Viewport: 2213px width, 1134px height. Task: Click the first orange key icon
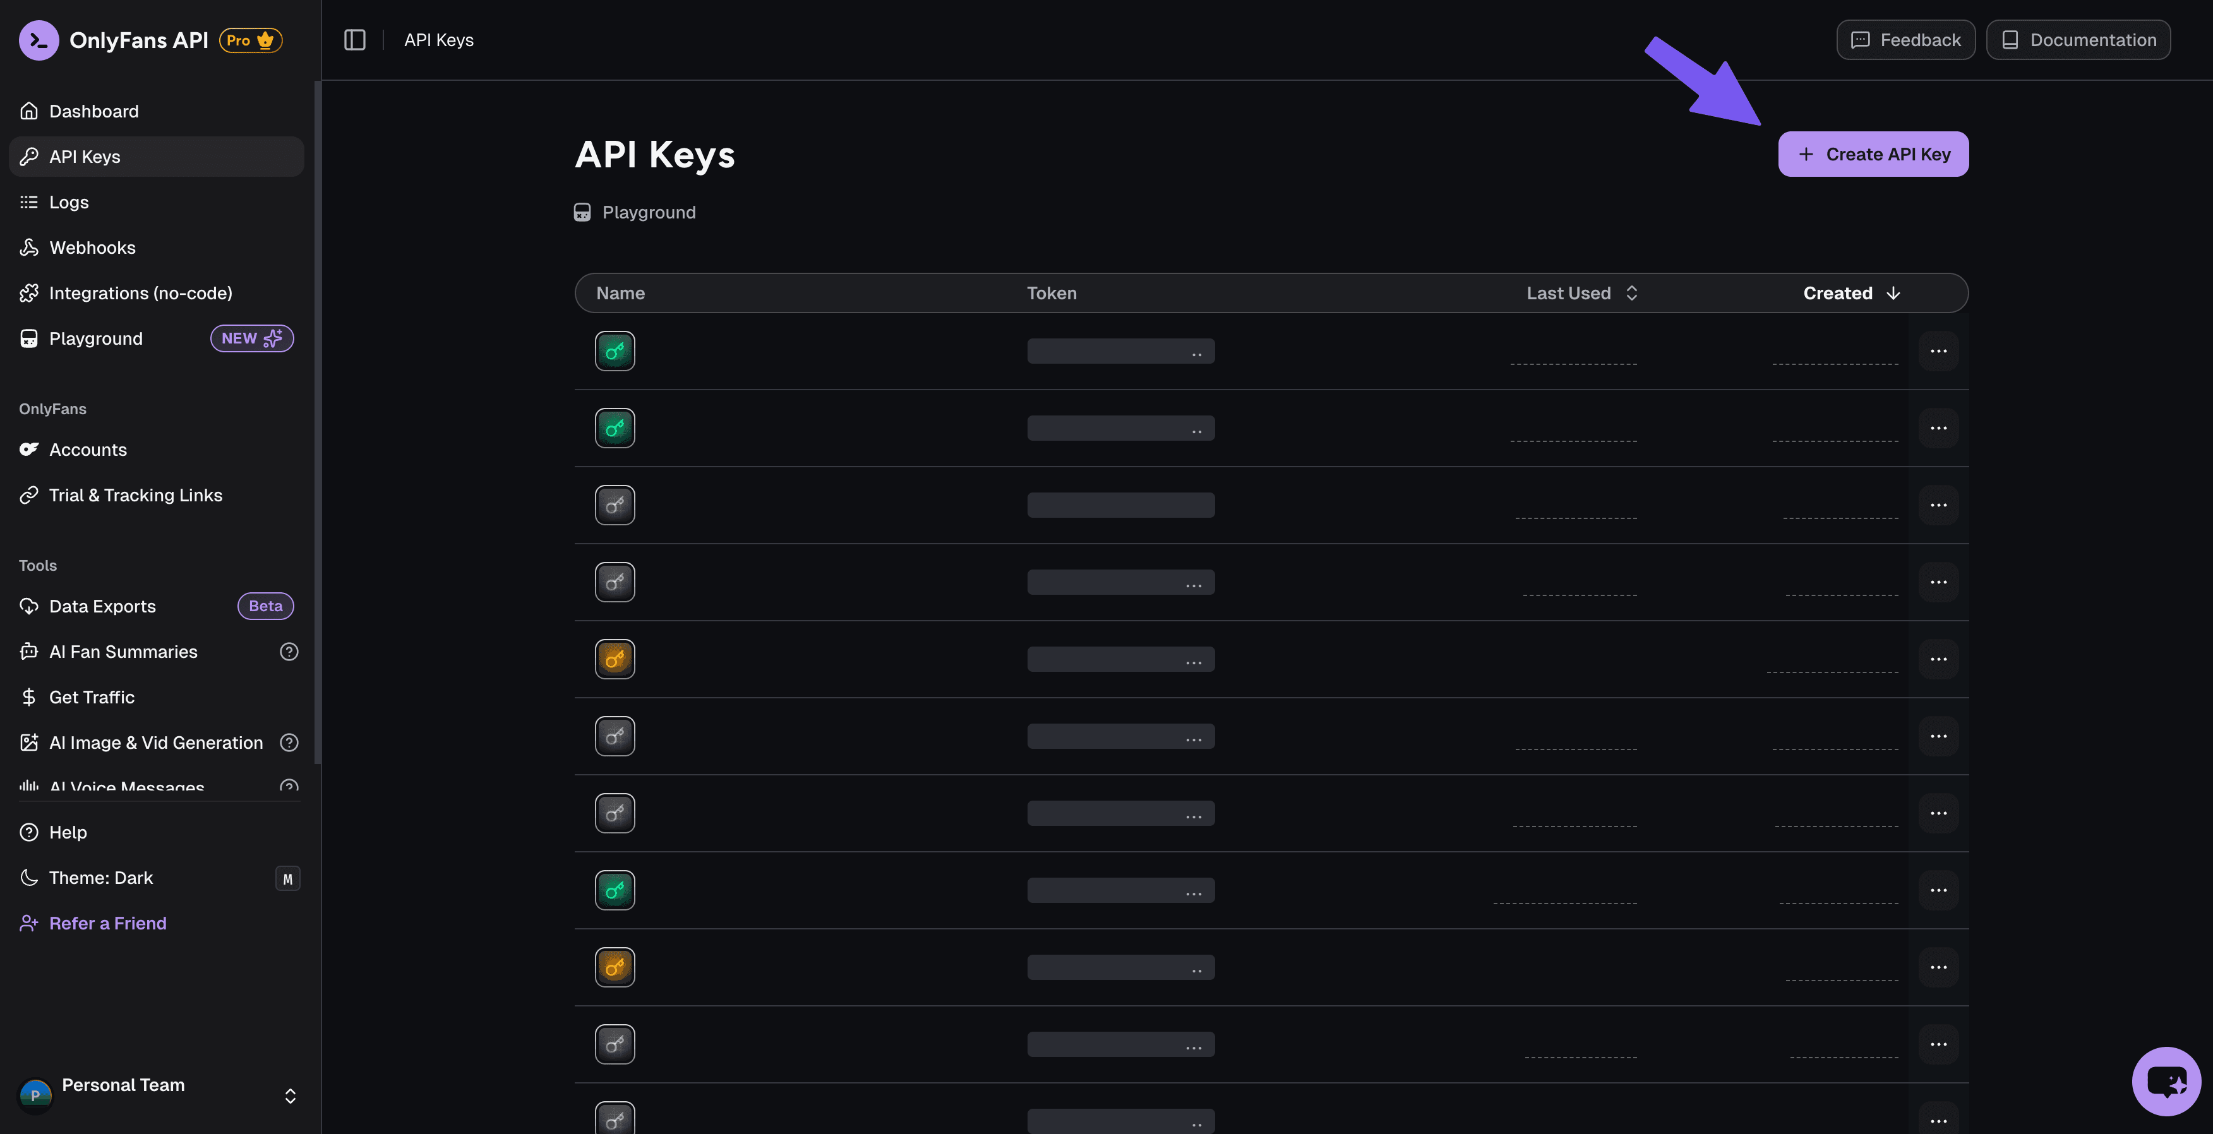coord(615,659)
